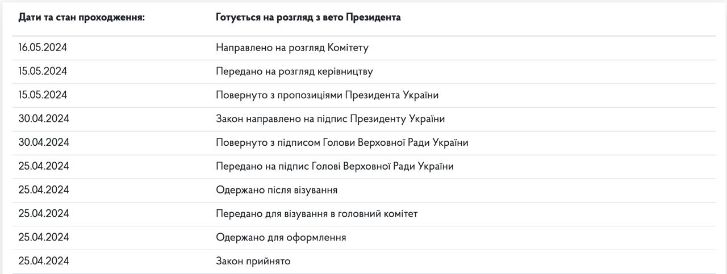Click the 'Передано на розгляд керівництву' entry
The width and height of the screenshot is (727, 274).
[x=294, y=71]
